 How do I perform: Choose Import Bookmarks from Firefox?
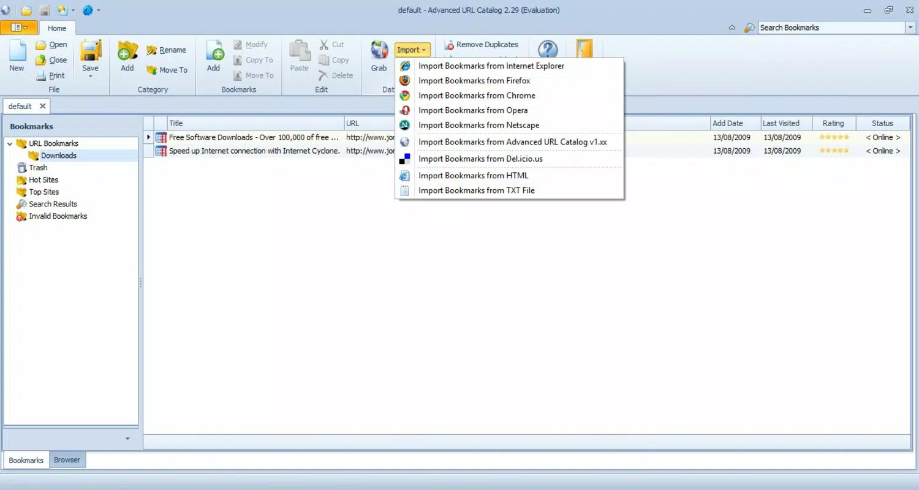click(509, 81)
